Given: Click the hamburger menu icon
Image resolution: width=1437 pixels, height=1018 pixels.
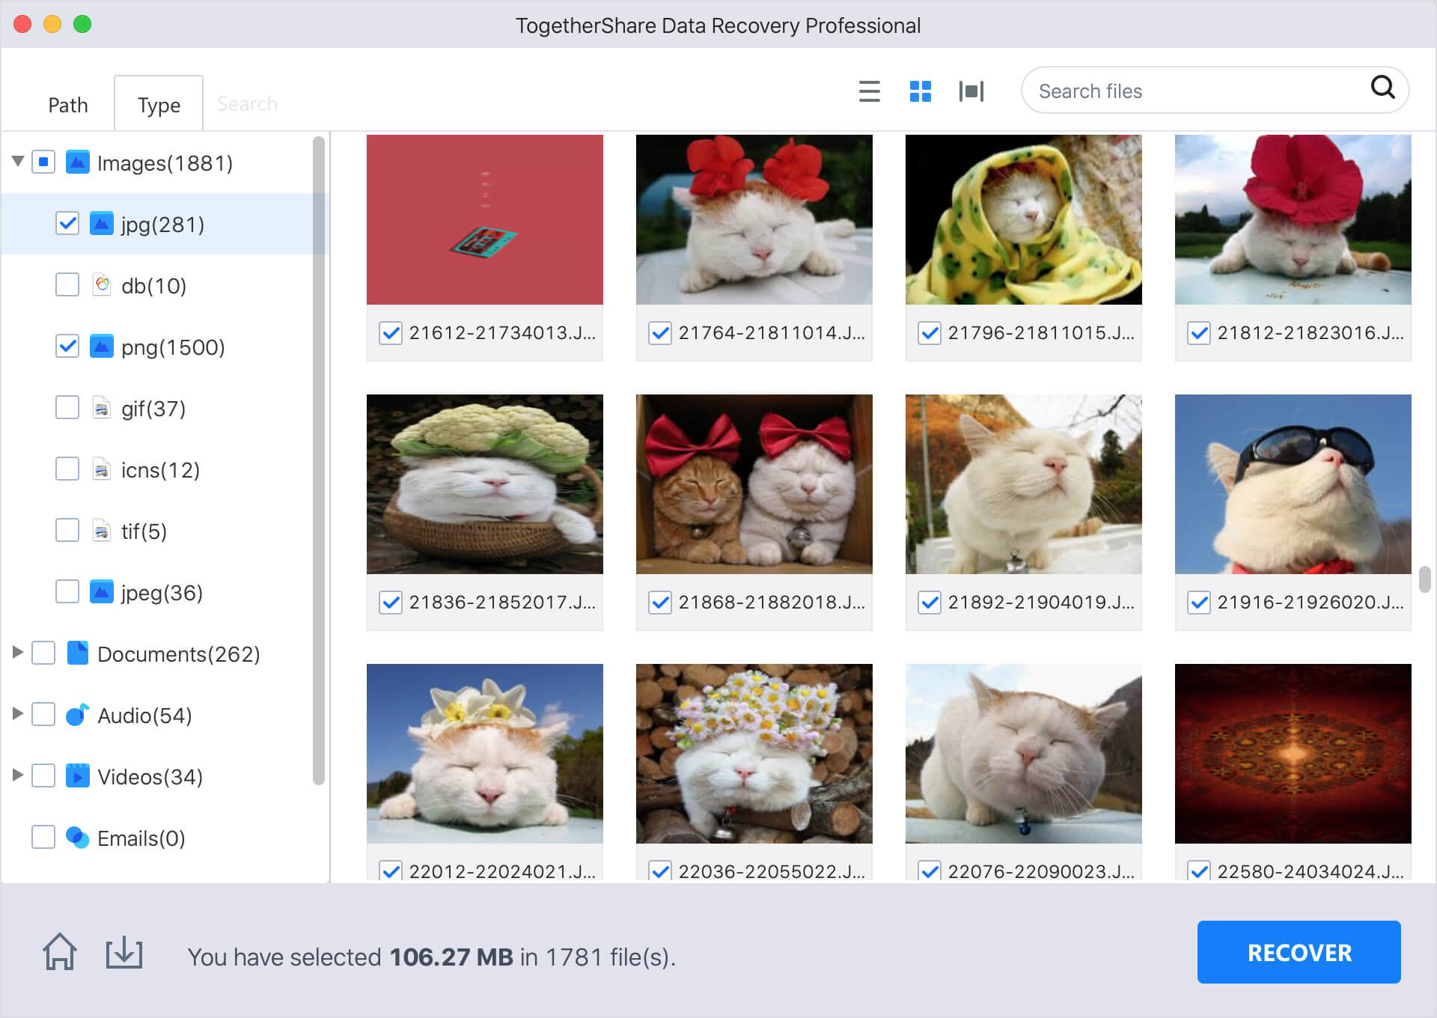Looking at the screenshot, I should click(x=870, y=91).
